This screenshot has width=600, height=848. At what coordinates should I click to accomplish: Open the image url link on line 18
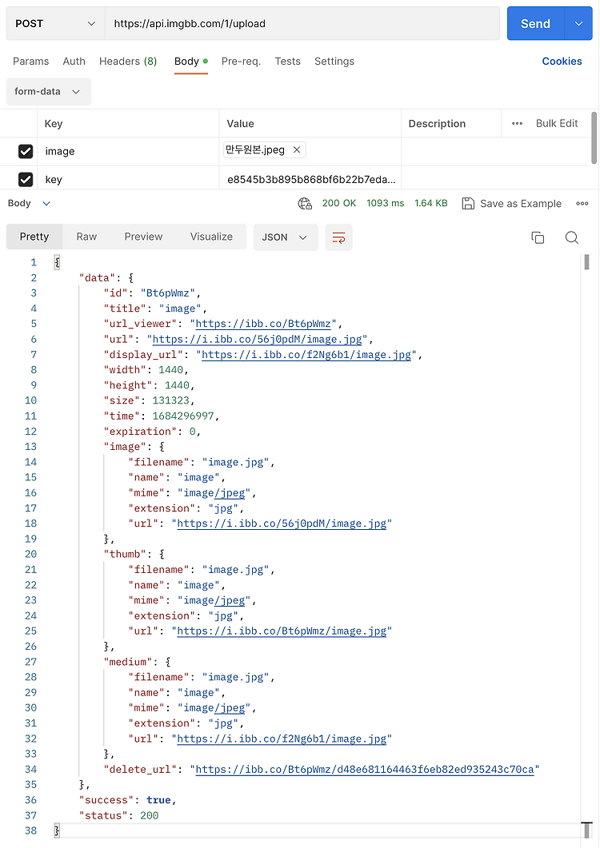point(282,524)
